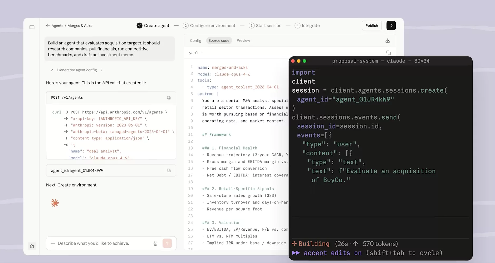Switch to the Config tab
This screenshot has height=263, width=495.
tap(195, 40)
